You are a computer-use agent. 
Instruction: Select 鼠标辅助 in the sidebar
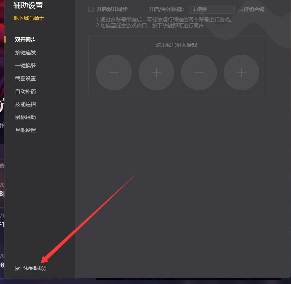[26, 117]
